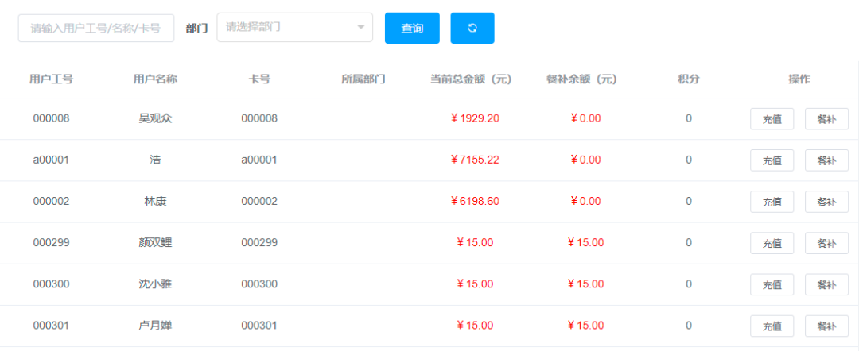Screen dimensions: 859x351
Task: Click the 查询 search button
Action: (412, 28)
